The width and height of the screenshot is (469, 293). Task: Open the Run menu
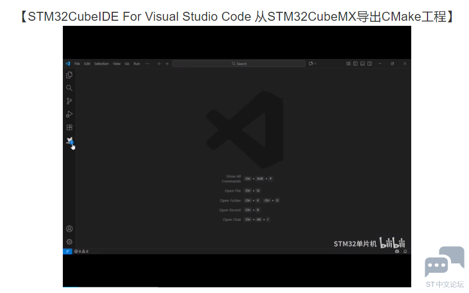coord(137,64)
